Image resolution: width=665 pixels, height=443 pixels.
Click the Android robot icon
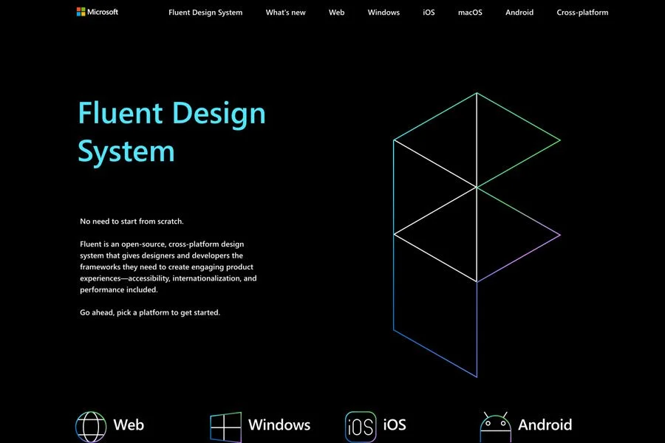tap(494, 425)
